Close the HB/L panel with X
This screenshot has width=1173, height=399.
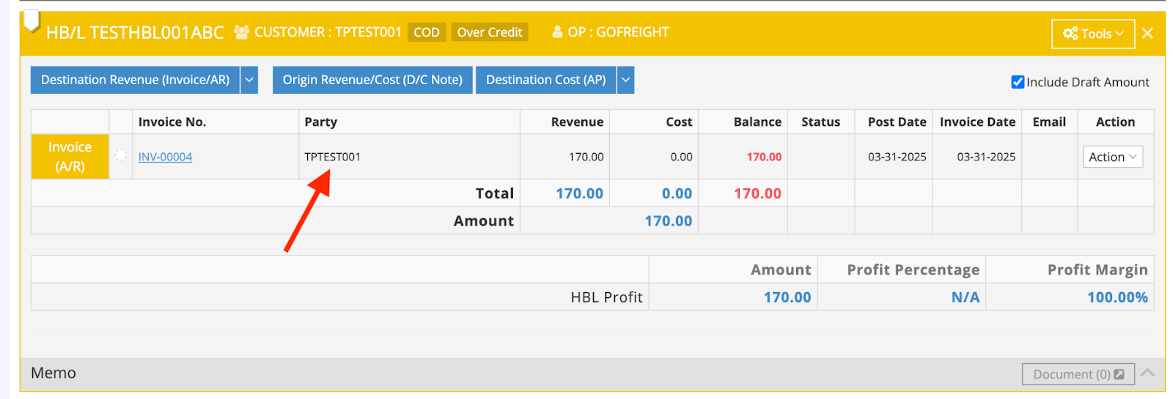point(1147,34)
